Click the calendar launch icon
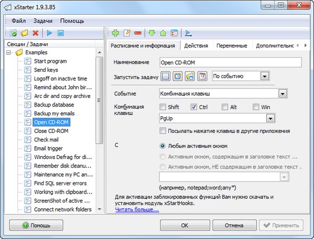 coord(202,76)
